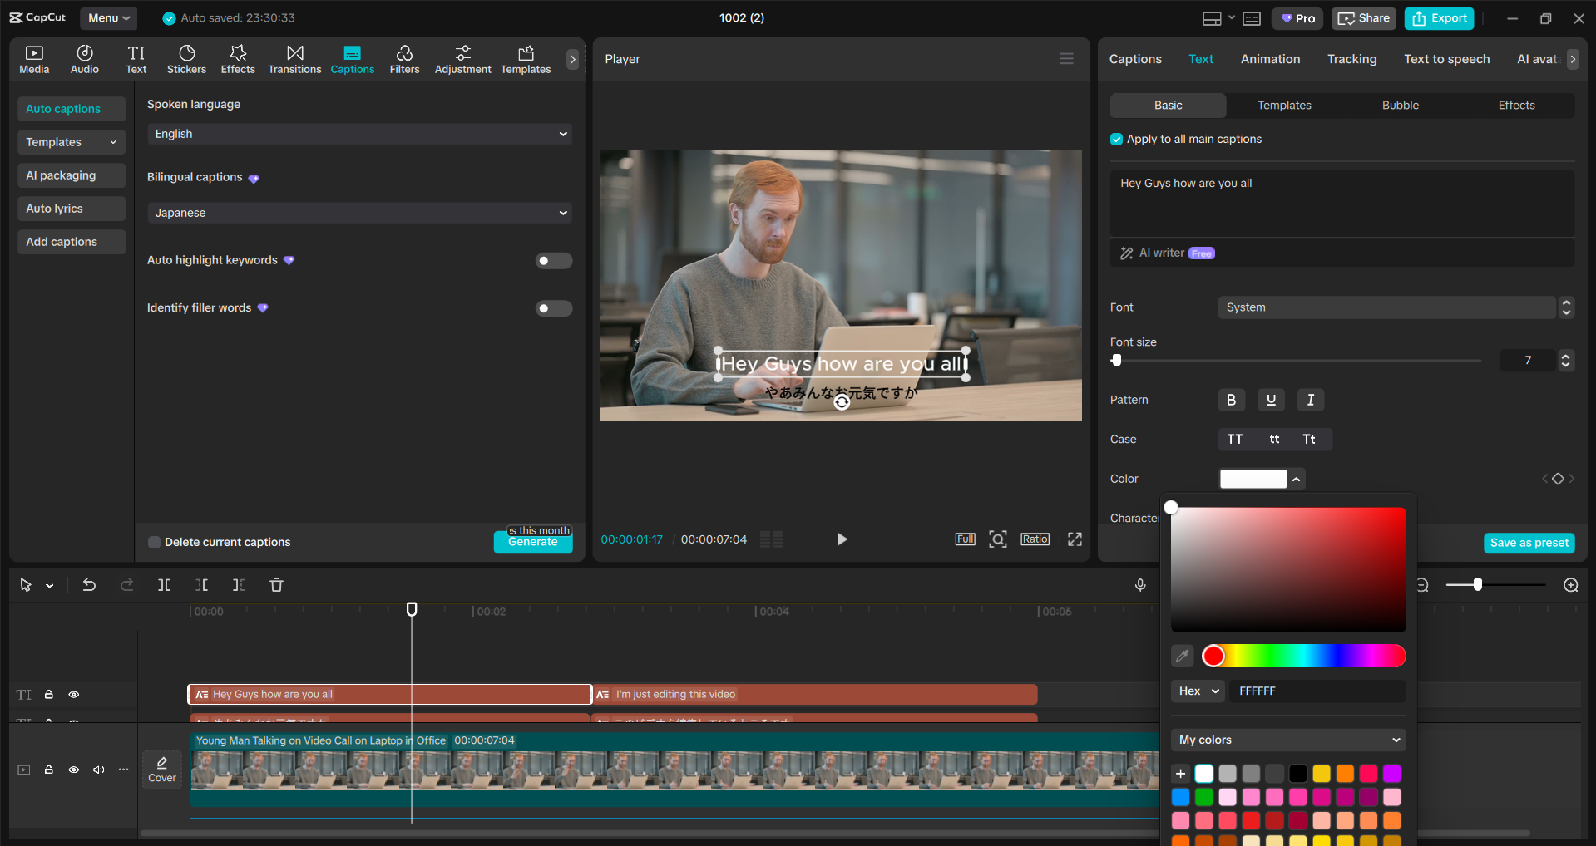Expand My colors dropdown
The height and width of the screenshot is (846, 1596).
point(1288,740)
